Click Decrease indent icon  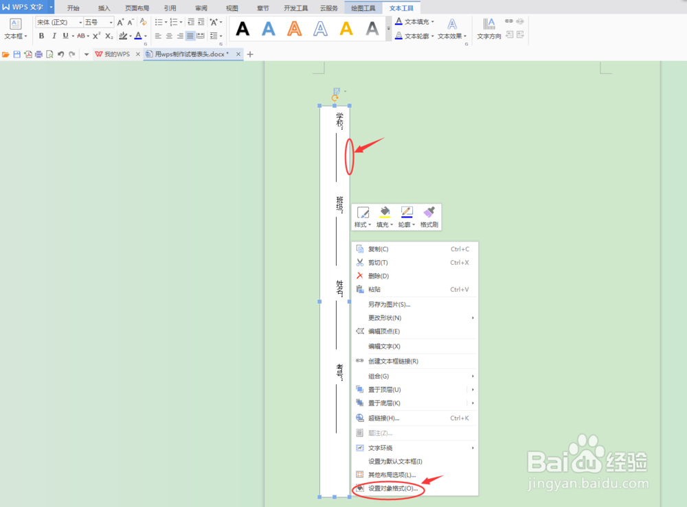coord(191,22)
